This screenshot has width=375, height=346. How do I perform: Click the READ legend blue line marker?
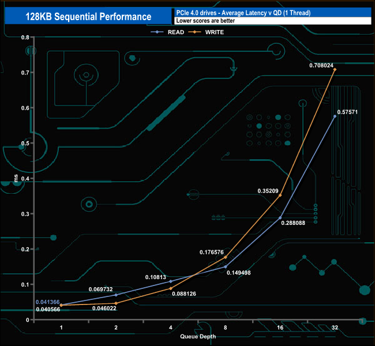click(157, 32)
